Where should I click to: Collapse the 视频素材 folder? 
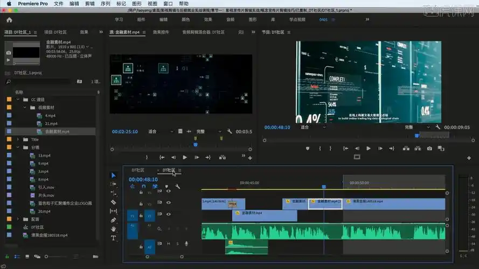[x=25, y=108]
